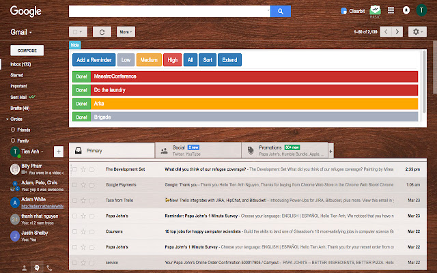Click the Google logo
The height and width of the screenshot is (273, 437).
pyautogui.click(x=26, y=12)
